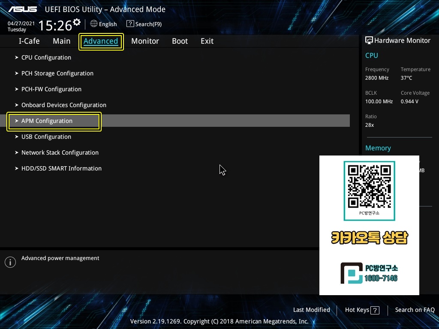Open Network Stack Configuration submenu

click(60, 153)
